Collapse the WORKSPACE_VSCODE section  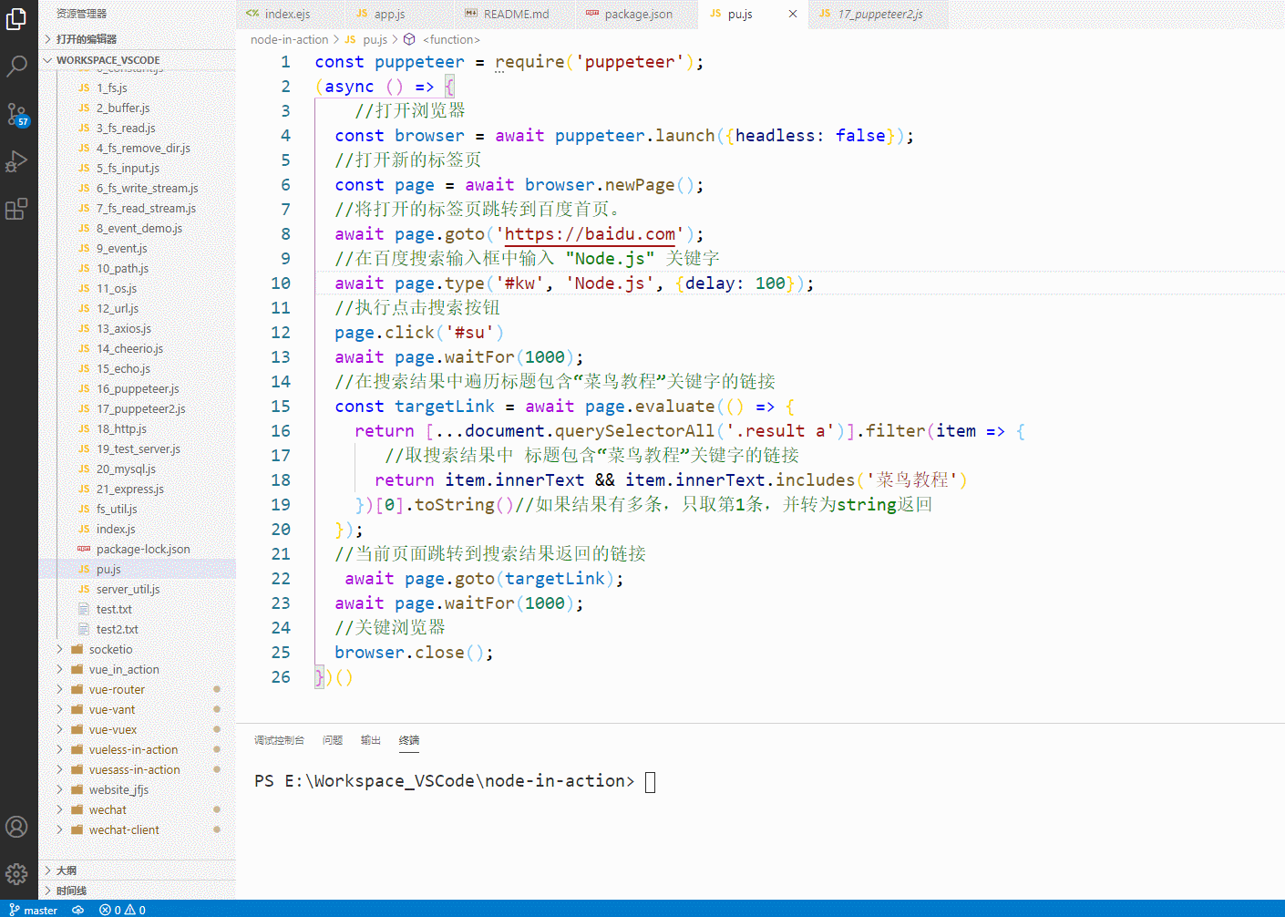137,60
